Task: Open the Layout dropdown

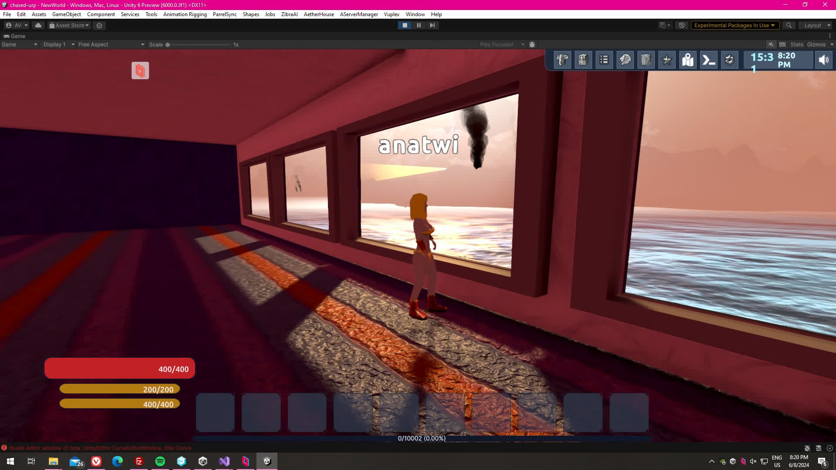Action: (816, 25)
